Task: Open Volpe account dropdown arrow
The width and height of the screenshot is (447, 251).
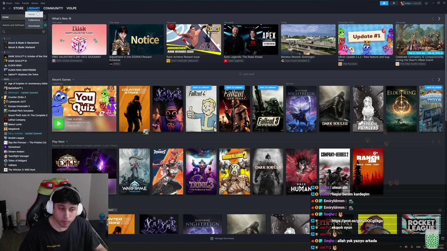Action: tap(413, 3)
